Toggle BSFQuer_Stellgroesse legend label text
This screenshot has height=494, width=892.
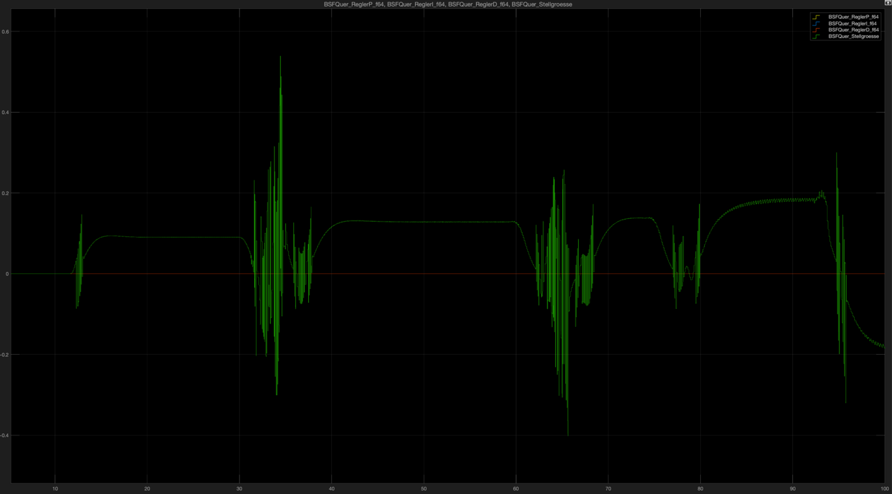pyautogui.click(x=853, y=36)
